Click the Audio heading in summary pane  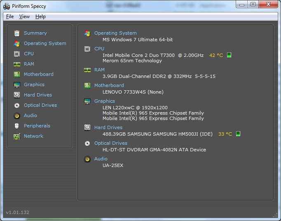[101, 159]
